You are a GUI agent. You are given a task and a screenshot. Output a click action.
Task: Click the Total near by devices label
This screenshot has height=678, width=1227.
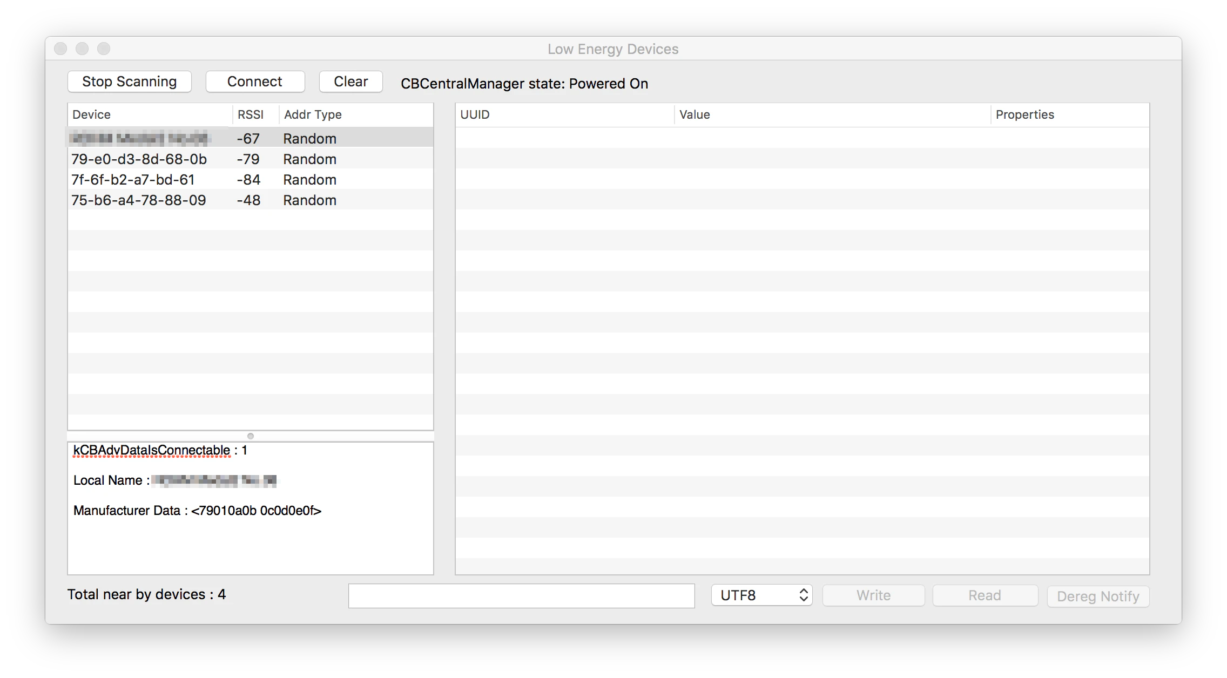(146, 594)
